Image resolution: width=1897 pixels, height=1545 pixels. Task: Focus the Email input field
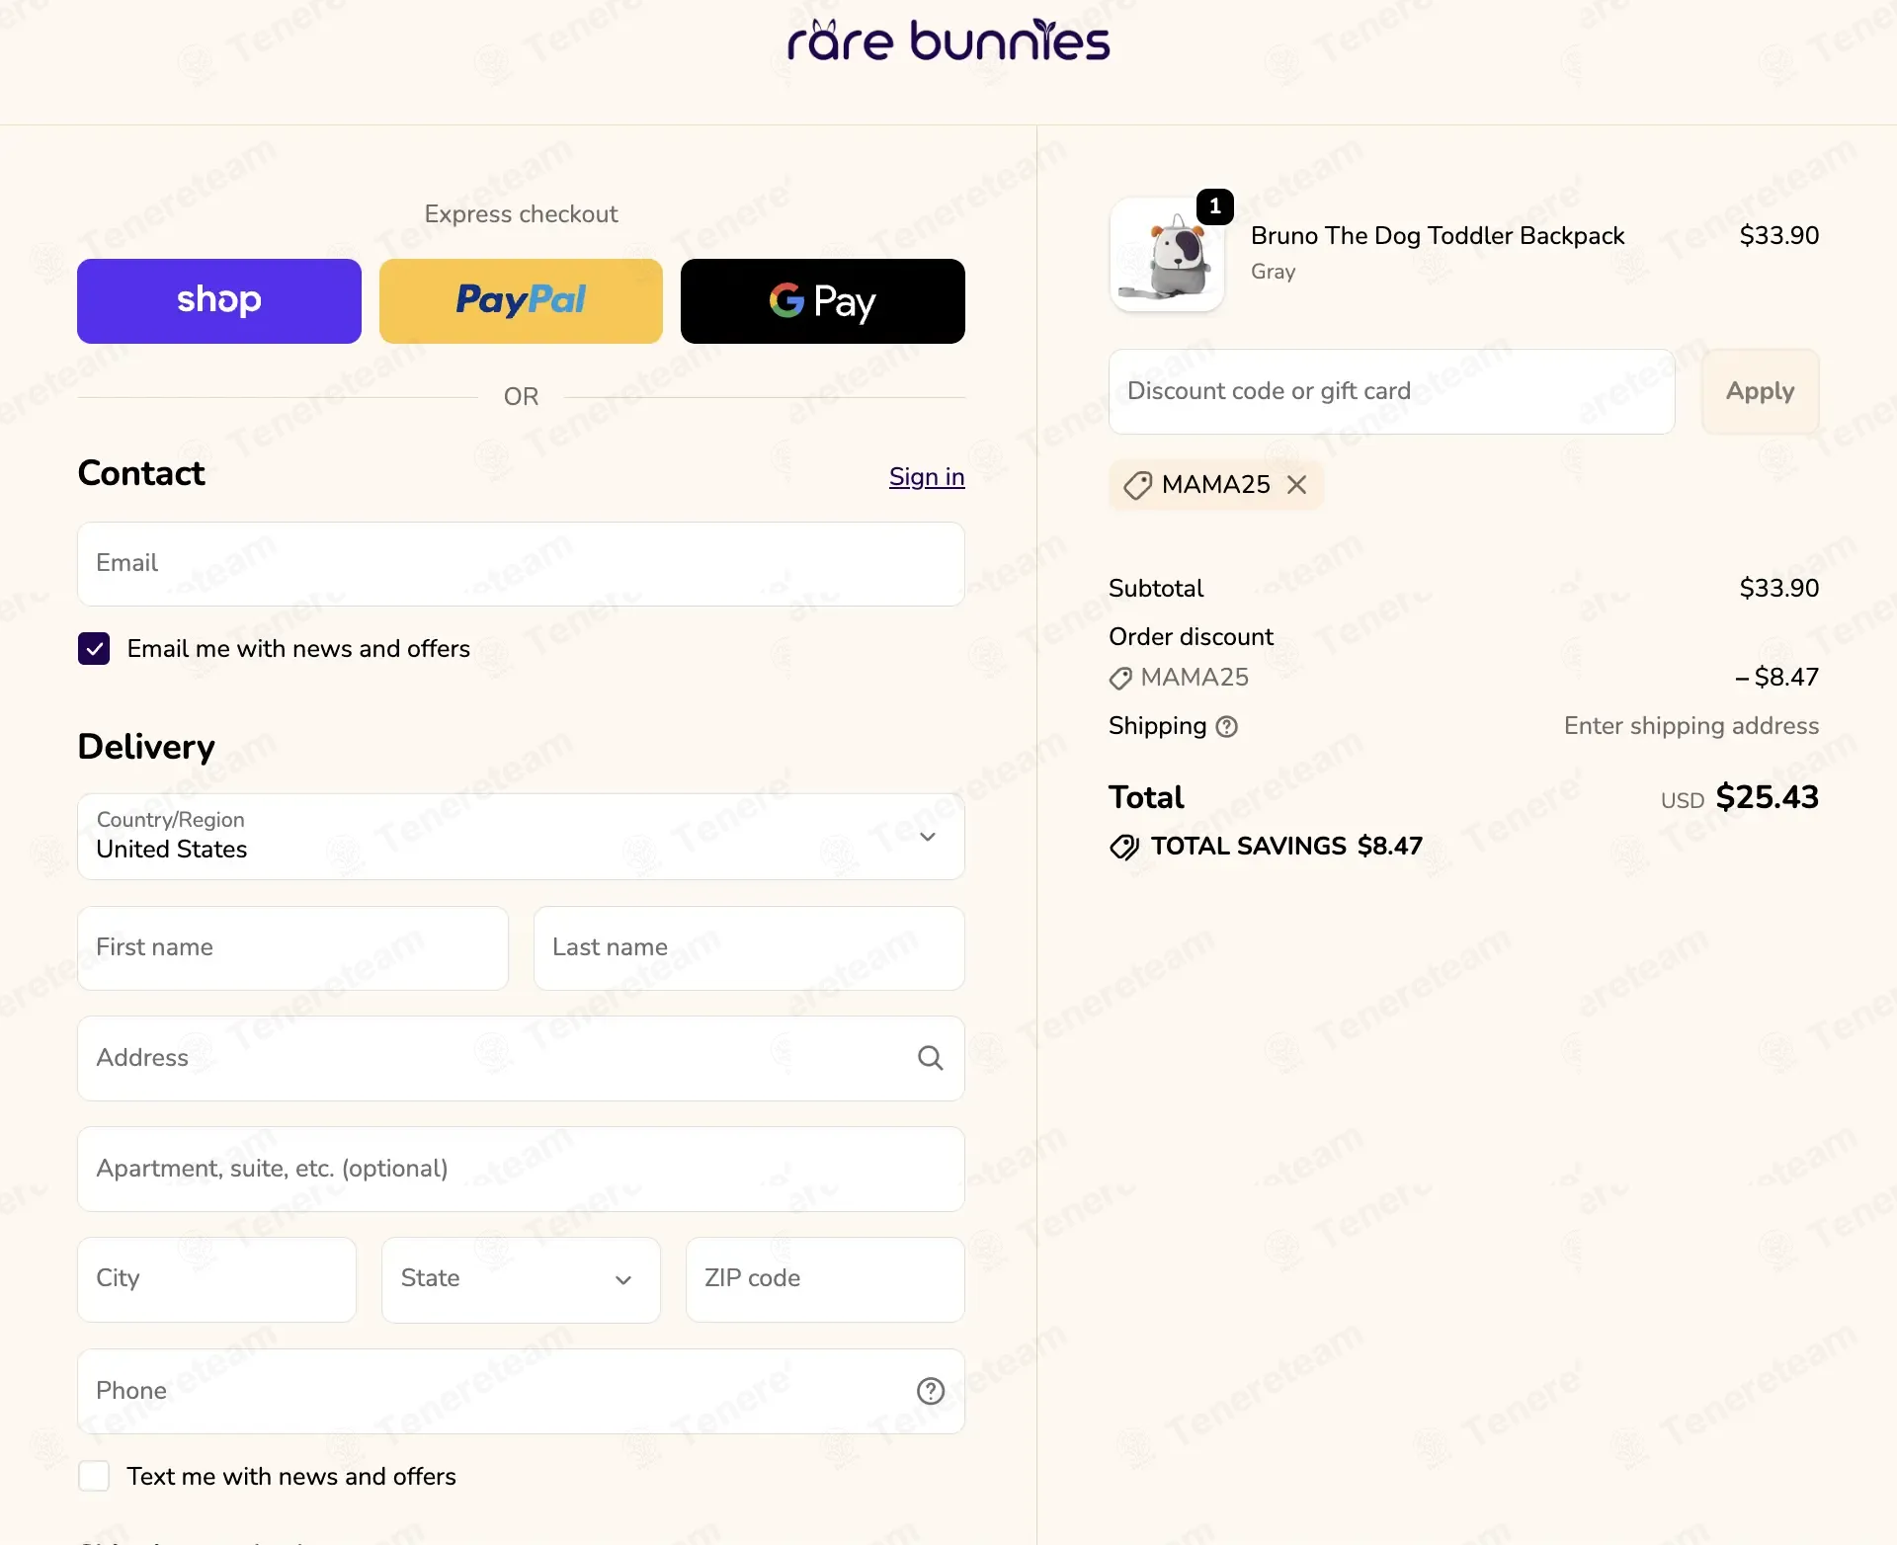(x=521, y=564)
